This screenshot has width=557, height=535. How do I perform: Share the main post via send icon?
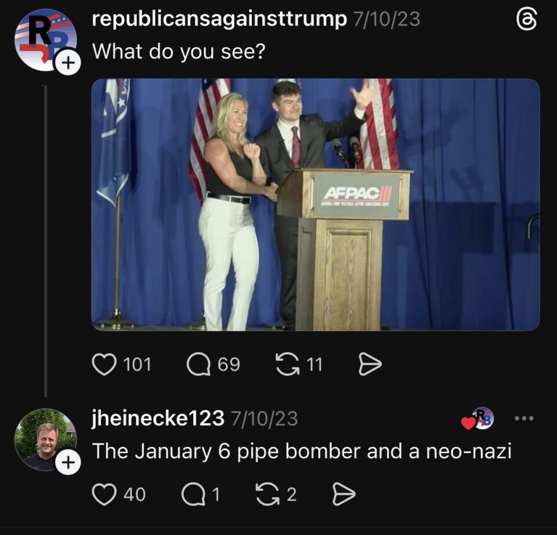pos(370,364)
